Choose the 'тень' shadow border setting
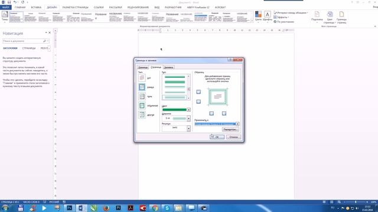Screen dimensions: 378x212 coord(142,97)
